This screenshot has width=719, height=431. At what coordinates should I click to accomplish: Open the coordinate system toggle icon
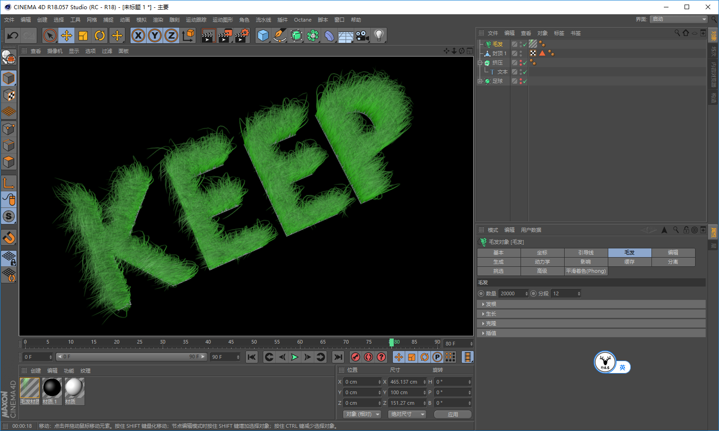click(188, 35)
